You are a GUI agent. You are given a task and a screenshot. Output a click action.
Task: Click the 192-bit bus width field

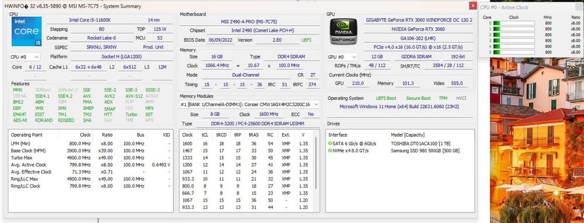[458, 57]
